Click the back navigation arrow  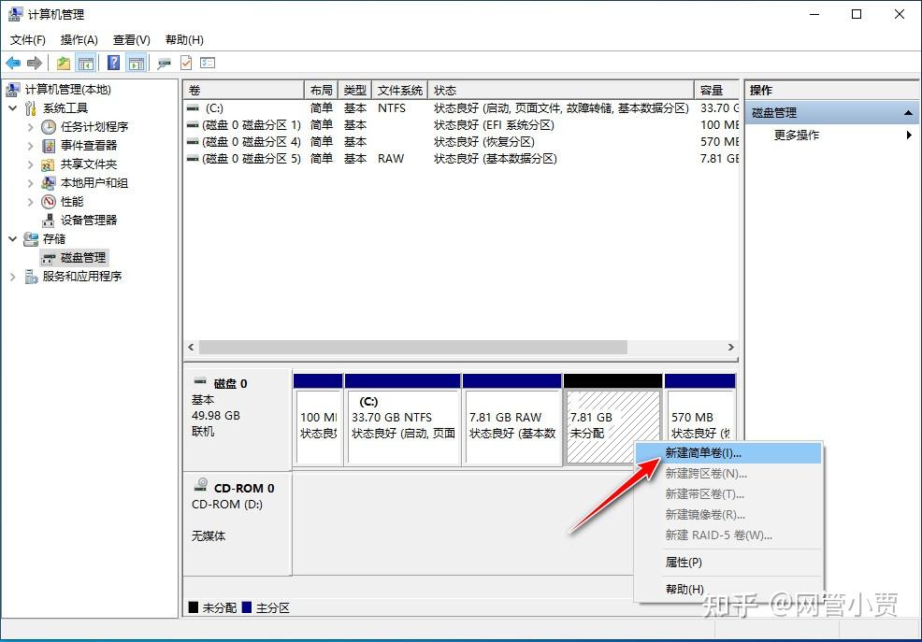pyautogui.click(x=13, y=63)
